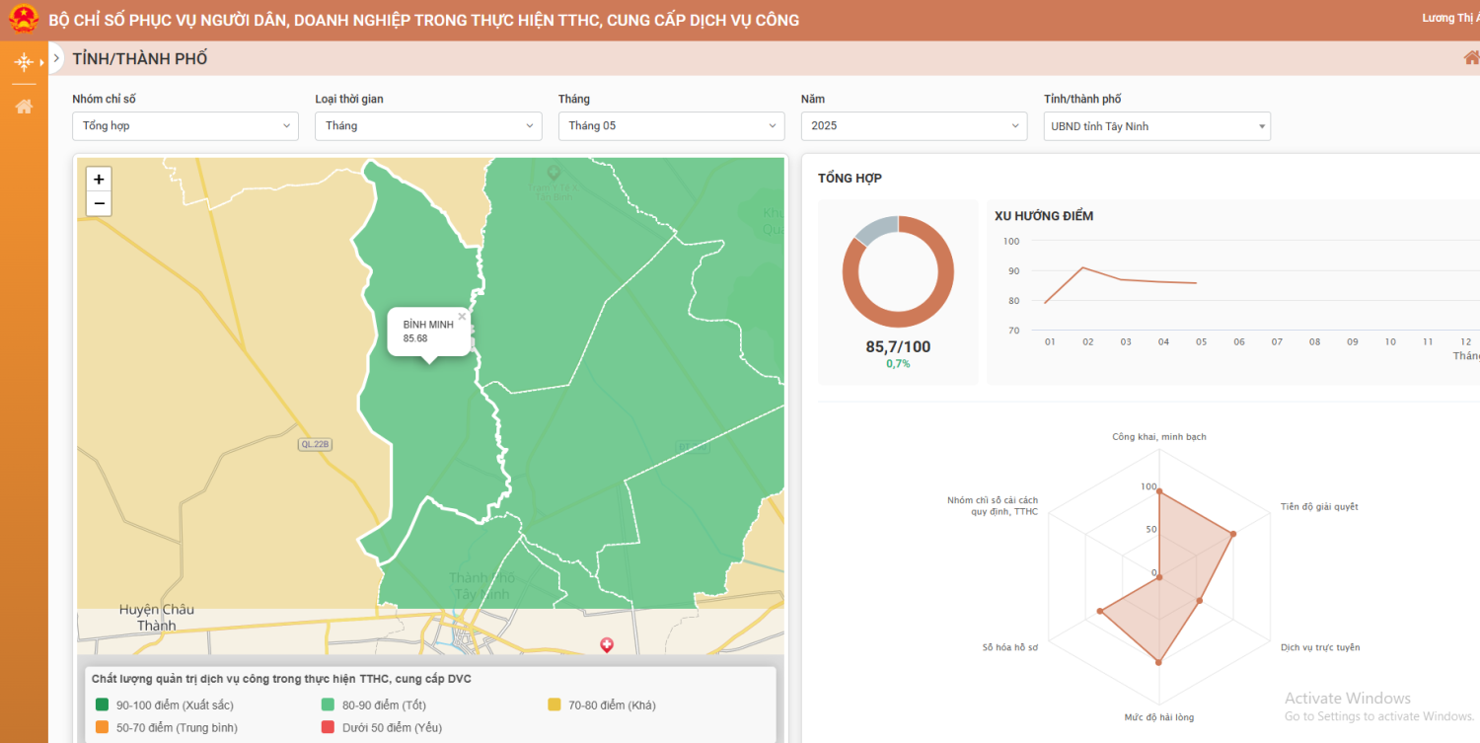Click the Công khai, minh bạch radar label
This screenshot has height=743, width=1480.
click(1159, 436)
